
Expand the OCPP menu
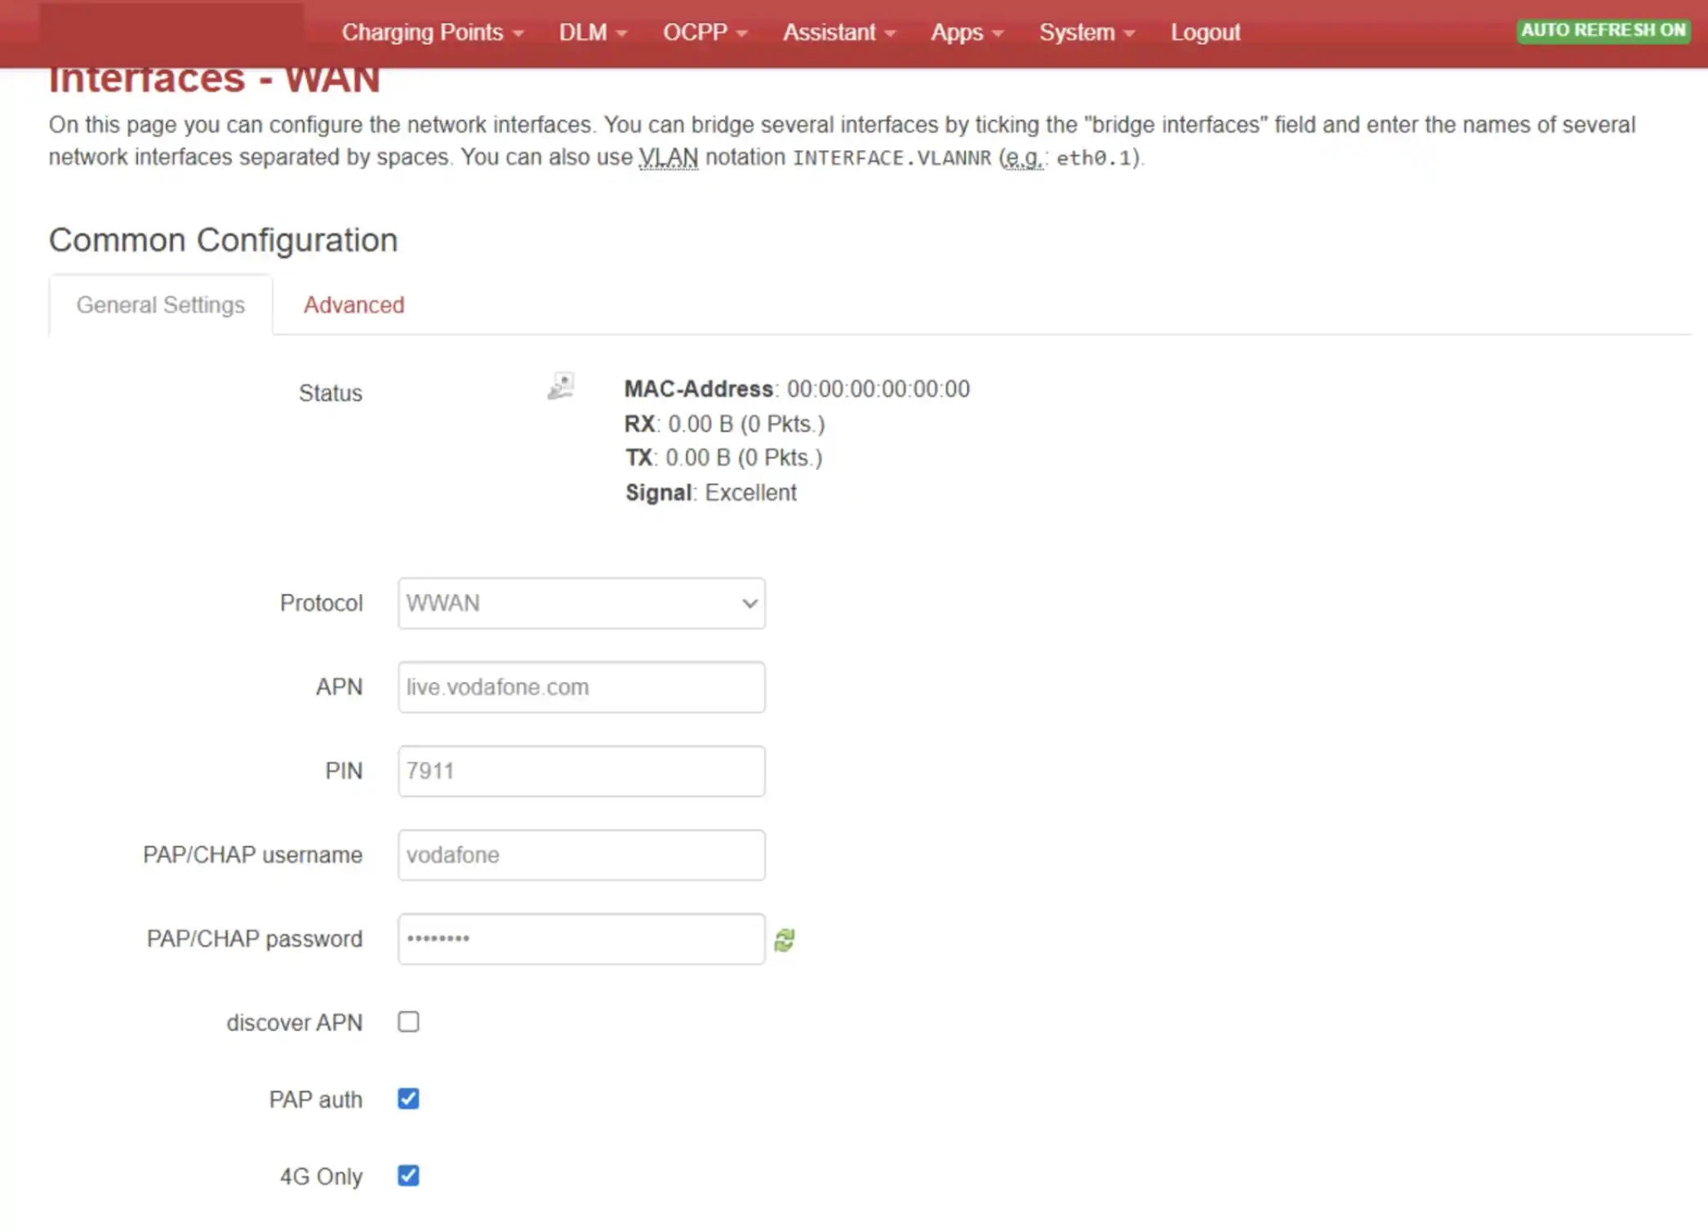(705, 33)
